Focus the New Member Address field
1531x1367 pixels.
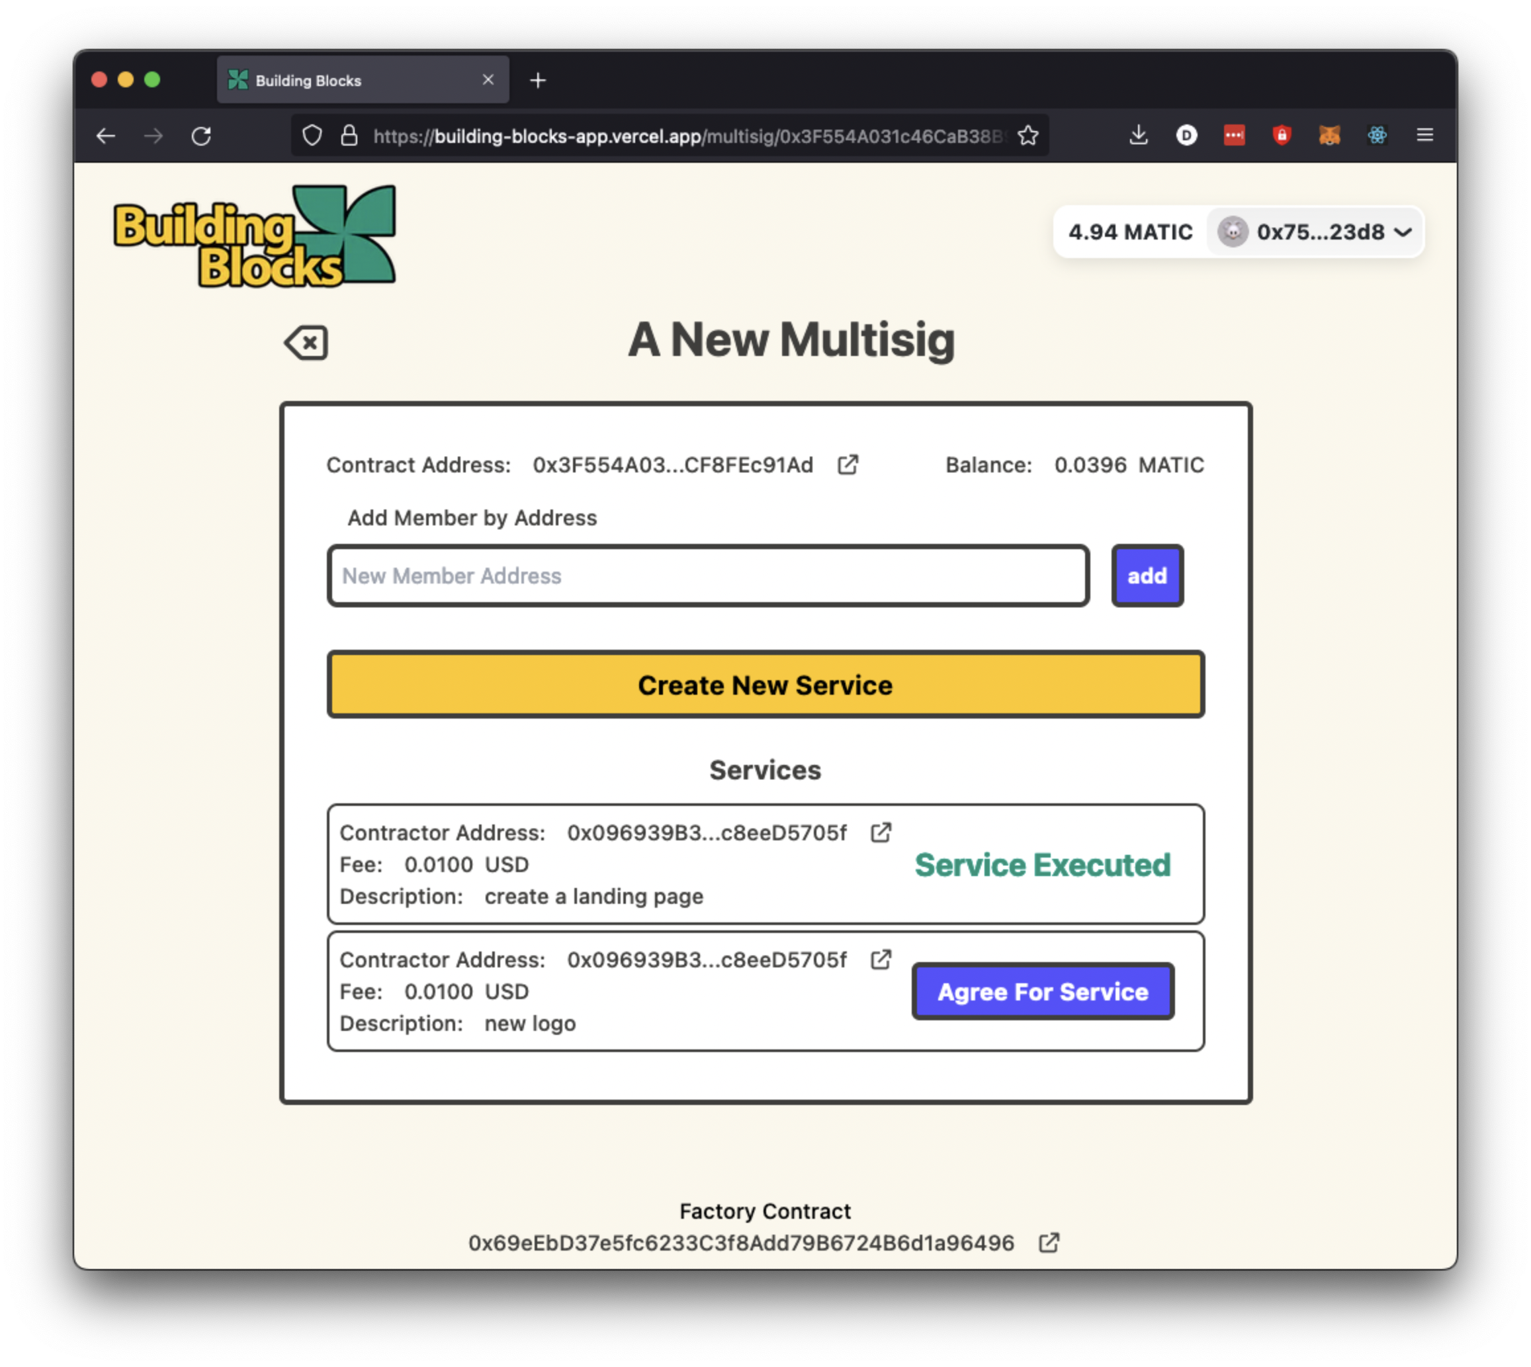coord(708,576)
